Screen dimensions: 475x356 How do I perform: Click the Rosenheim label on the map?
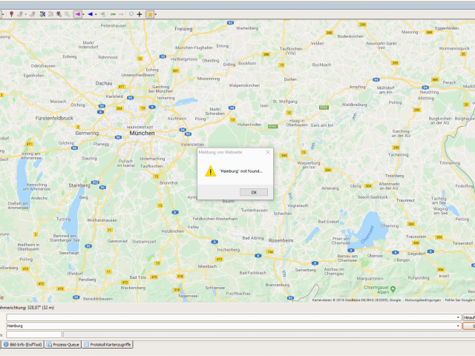[x=281, y=240]
